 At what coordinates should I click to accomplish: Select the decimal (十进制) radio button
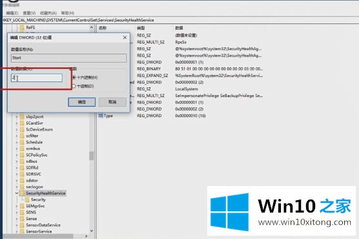(x=74, y=86)
